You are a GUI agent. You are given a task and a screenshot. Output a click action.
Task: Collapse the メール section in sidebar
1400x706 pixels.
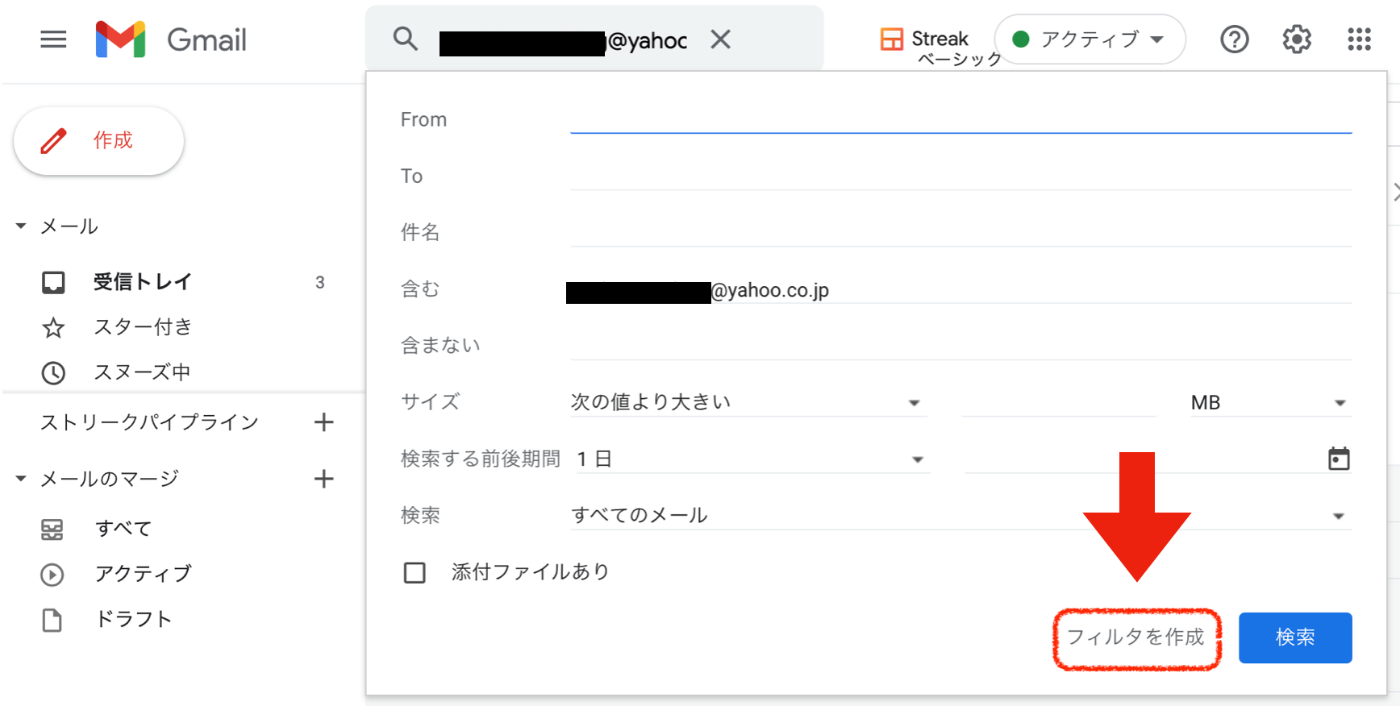tap(21, 226)
